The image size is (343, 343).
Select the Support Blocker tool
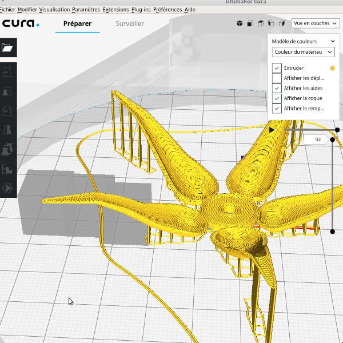coord(7,169)
